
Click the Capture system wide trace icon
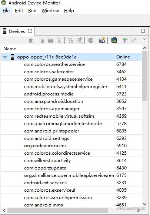click(125, 40)
